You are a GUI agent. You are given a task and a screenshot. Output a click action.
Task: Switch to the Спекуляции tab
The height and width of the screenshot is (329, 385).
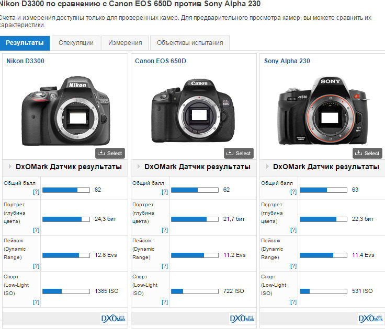pyautogui.click(x=76, y=43)
